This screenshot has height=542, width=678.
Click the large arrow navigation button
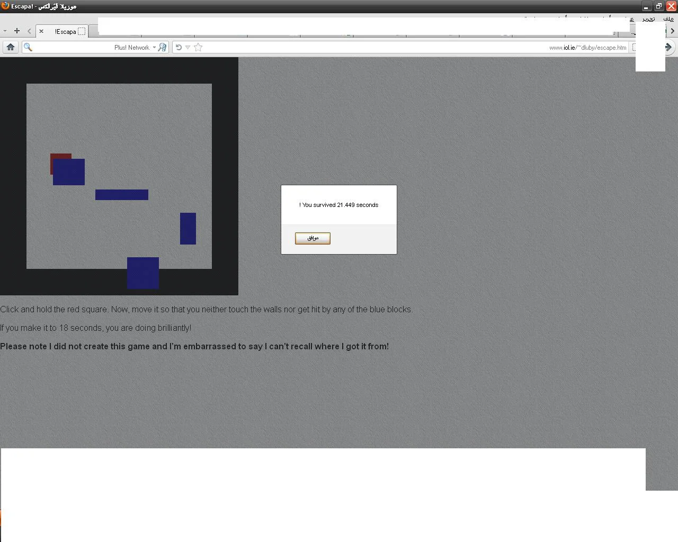(668, 47)
